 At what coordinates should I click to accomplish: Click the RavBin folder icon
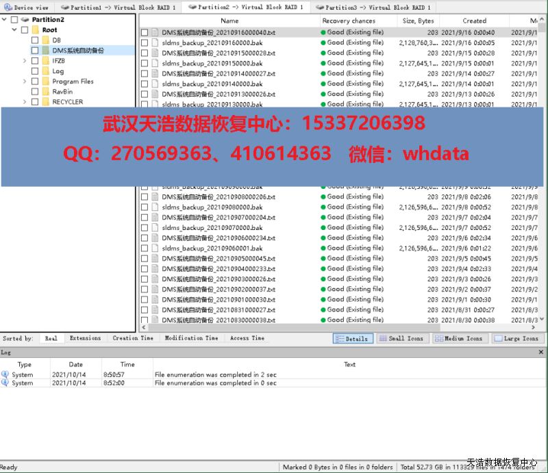pos(45,92)
